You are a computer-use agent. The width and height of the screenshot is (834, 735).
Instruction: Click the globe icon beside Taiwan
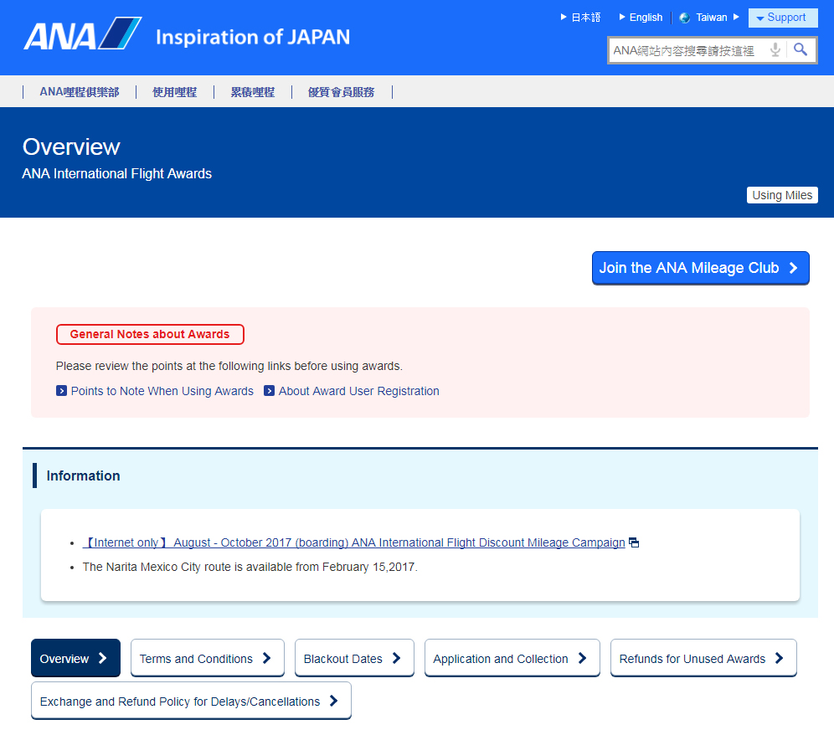(685, 18)
